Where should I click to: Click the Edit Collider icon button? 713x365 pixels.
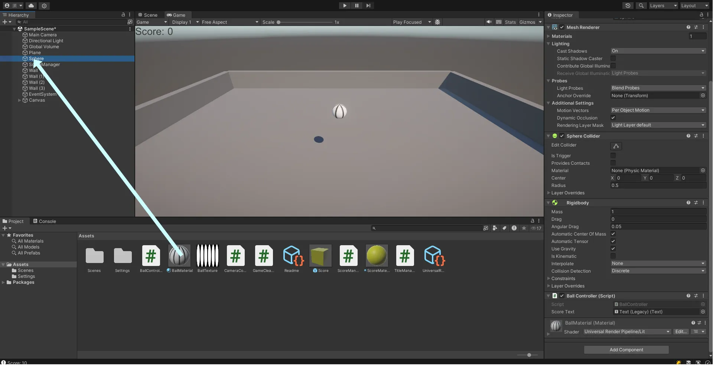616,146
